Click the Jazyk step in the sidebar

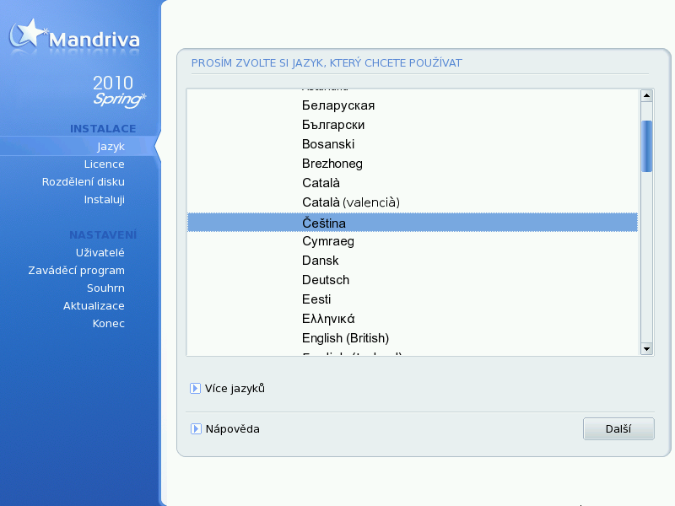click(111, 146)
